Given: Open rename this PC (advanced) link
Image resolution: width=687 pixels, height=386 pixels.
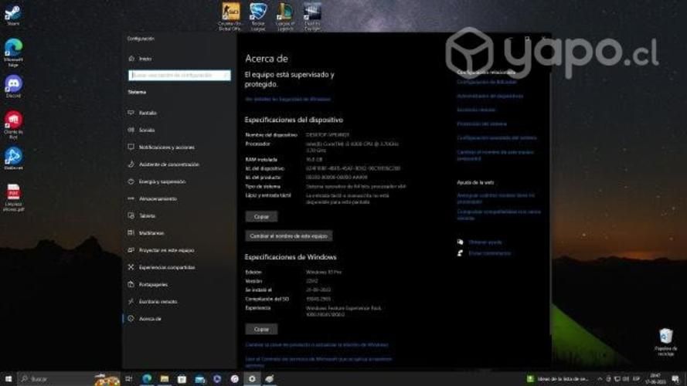Looking at the screenshot, I should coord(495,155).
